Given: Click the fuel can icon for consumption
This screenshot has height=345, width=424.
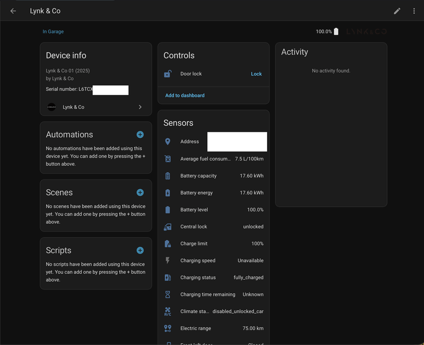Looking at the screenshot, I should [x=167, y=158].
